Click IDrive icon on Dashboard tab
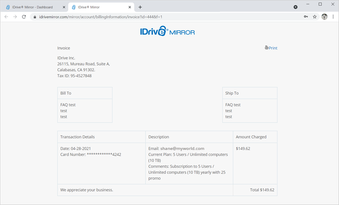The image size is (339, 205). pyautogui.click(x=8, y=7)
